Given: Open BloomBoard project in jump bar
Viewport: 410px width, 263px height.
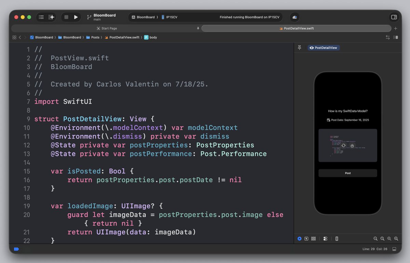Looking at the screenshot, I should coord(42,37).
